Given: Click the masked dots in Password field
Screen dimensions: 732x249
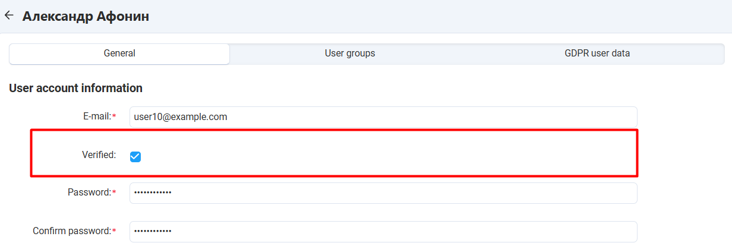Looking at the screenshot, I should (x=153, y=193).
